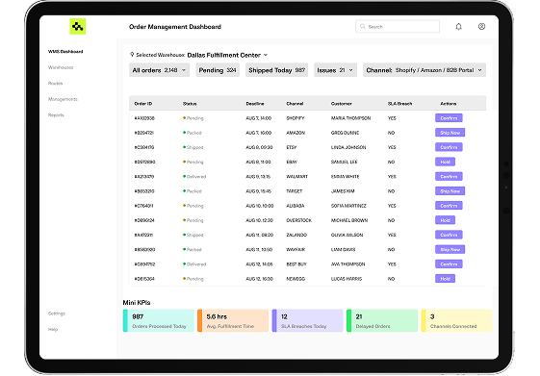Select the Shipped Today filter

pyautogui.click(x=276, y=70)
